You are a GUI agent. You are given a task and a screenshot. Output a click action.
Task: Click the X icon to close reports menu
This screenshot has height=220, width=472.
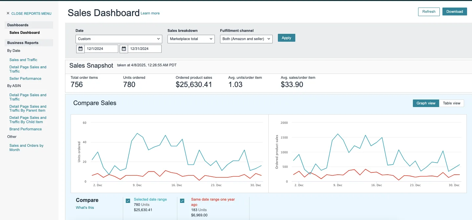click(x=8, y=13)
